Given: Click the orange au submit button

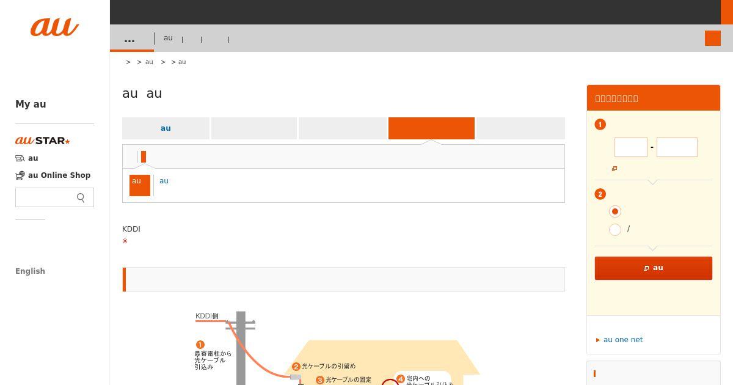Looking at the screenshot, I should 654,268.
